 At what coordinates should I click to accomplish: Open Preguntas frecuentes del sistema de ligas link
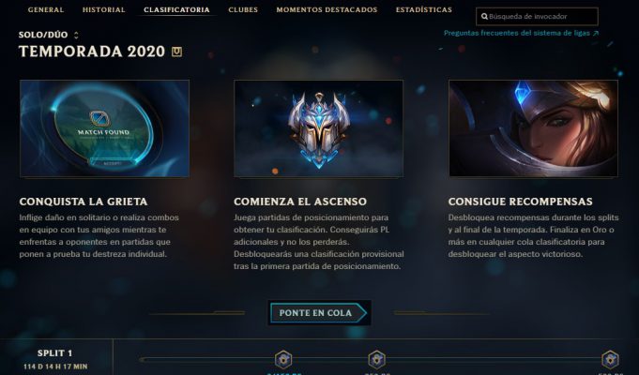[x=517, y=34]
